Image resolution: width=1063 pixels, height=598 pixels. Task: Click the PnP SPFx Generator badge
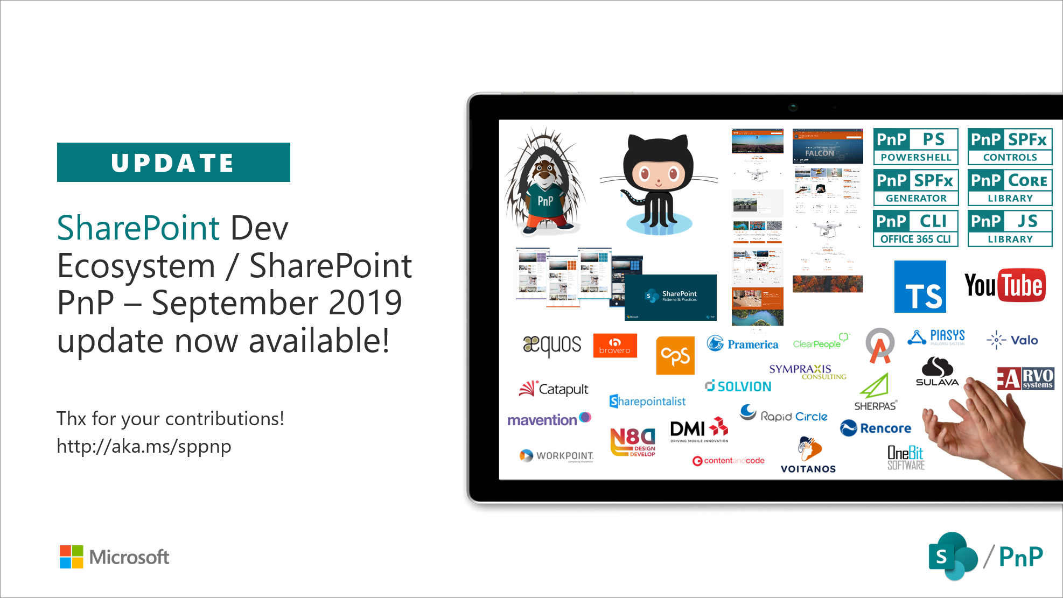[915, 187]
